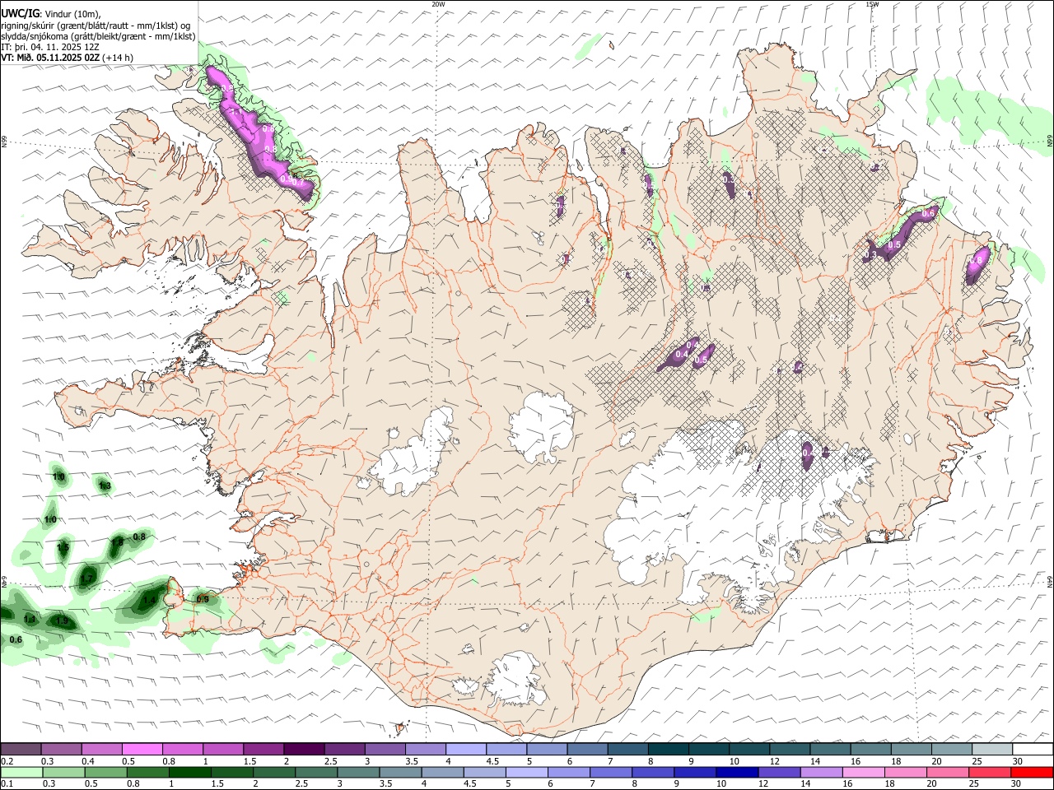This screenshot has height=790, width=1054.
Task: Select the lavender upper legend swatch starting at 4
Action: (x=465, y=750)
